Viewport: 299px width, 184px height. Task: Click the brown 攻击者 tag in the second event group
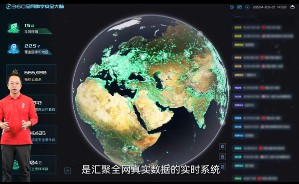pos(238,66)
